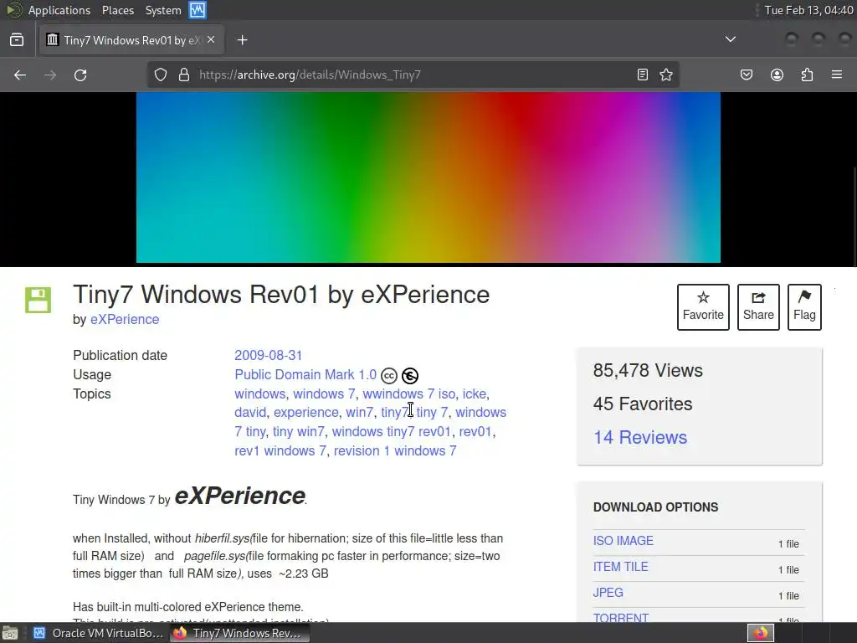The image size is (857, 643).
Task: Open the Firefox account icon
Action: pos(777,75)
